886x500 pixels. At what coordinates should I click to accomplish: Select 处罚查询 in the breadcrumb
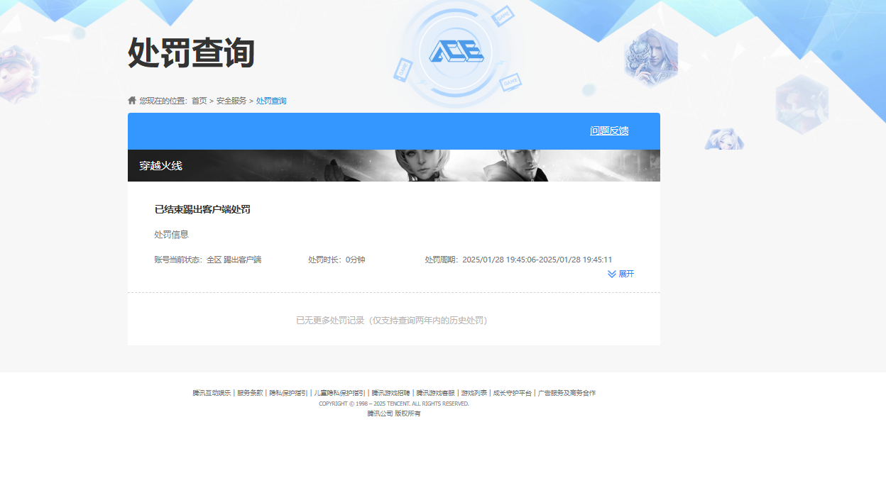pos(271,101)
